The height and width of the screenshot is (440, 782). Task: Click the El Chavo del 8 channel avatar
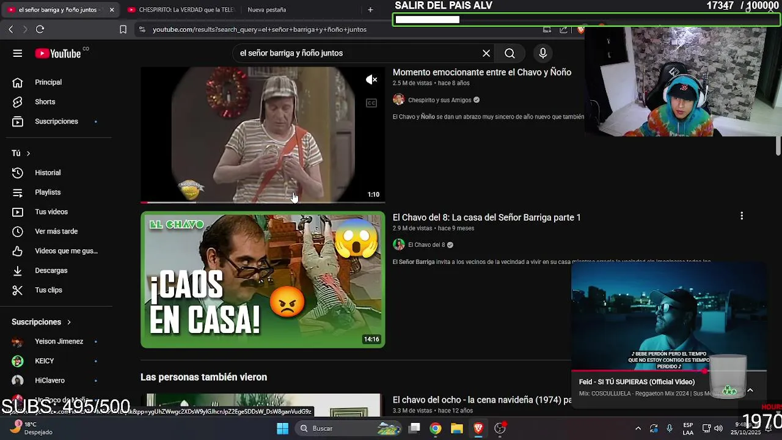point(398,244)
